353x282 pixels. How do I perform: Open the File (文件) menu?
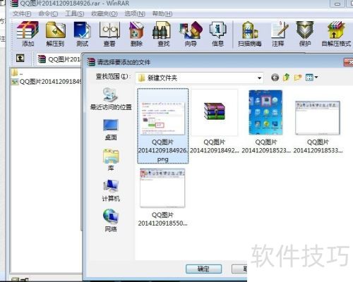pyautogui.click(x=22, y=13)
